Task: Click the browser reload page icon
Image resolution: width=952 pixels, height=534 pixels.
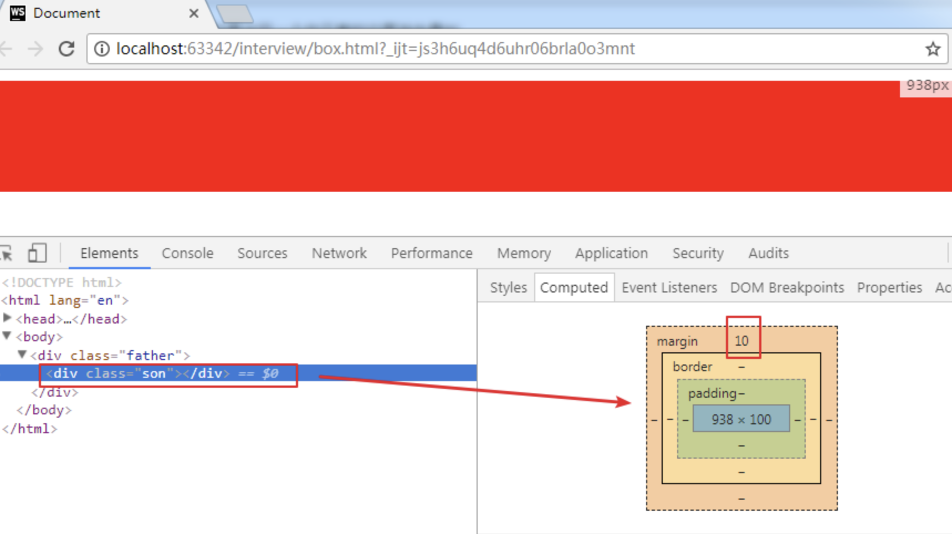Action: pyautogui.click(x=66, y=49)
